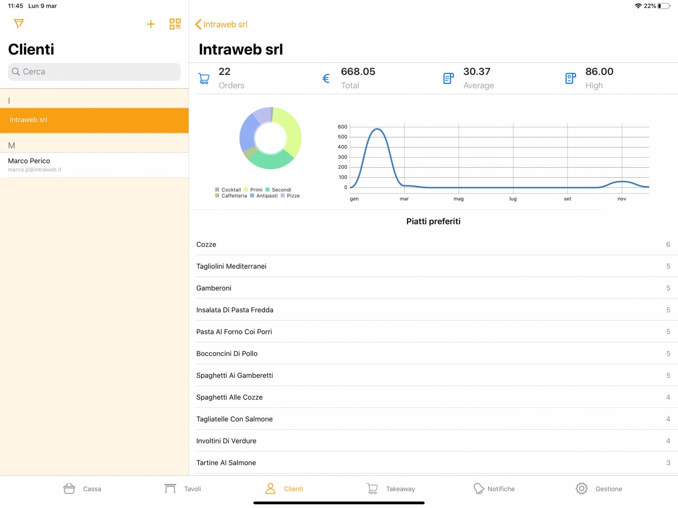Click Primi legend swatch
The width and height of the screenshot is (678, 508).
tap(246, 190)
